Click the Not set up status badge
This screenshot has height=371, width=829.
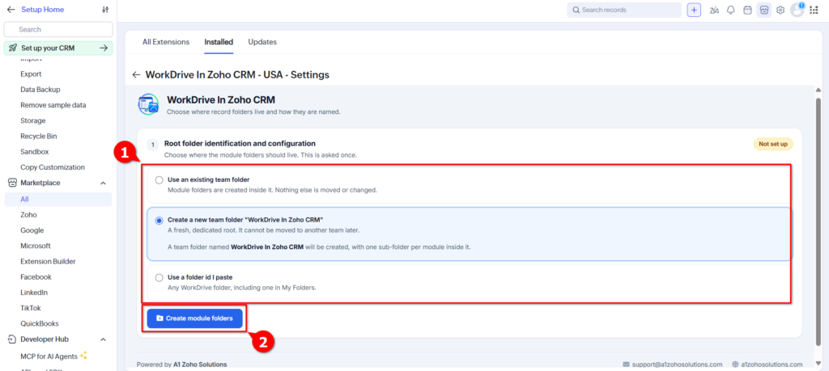point(773,144)
